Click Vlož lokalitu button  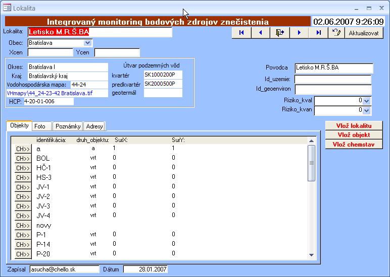pos(354,126)
